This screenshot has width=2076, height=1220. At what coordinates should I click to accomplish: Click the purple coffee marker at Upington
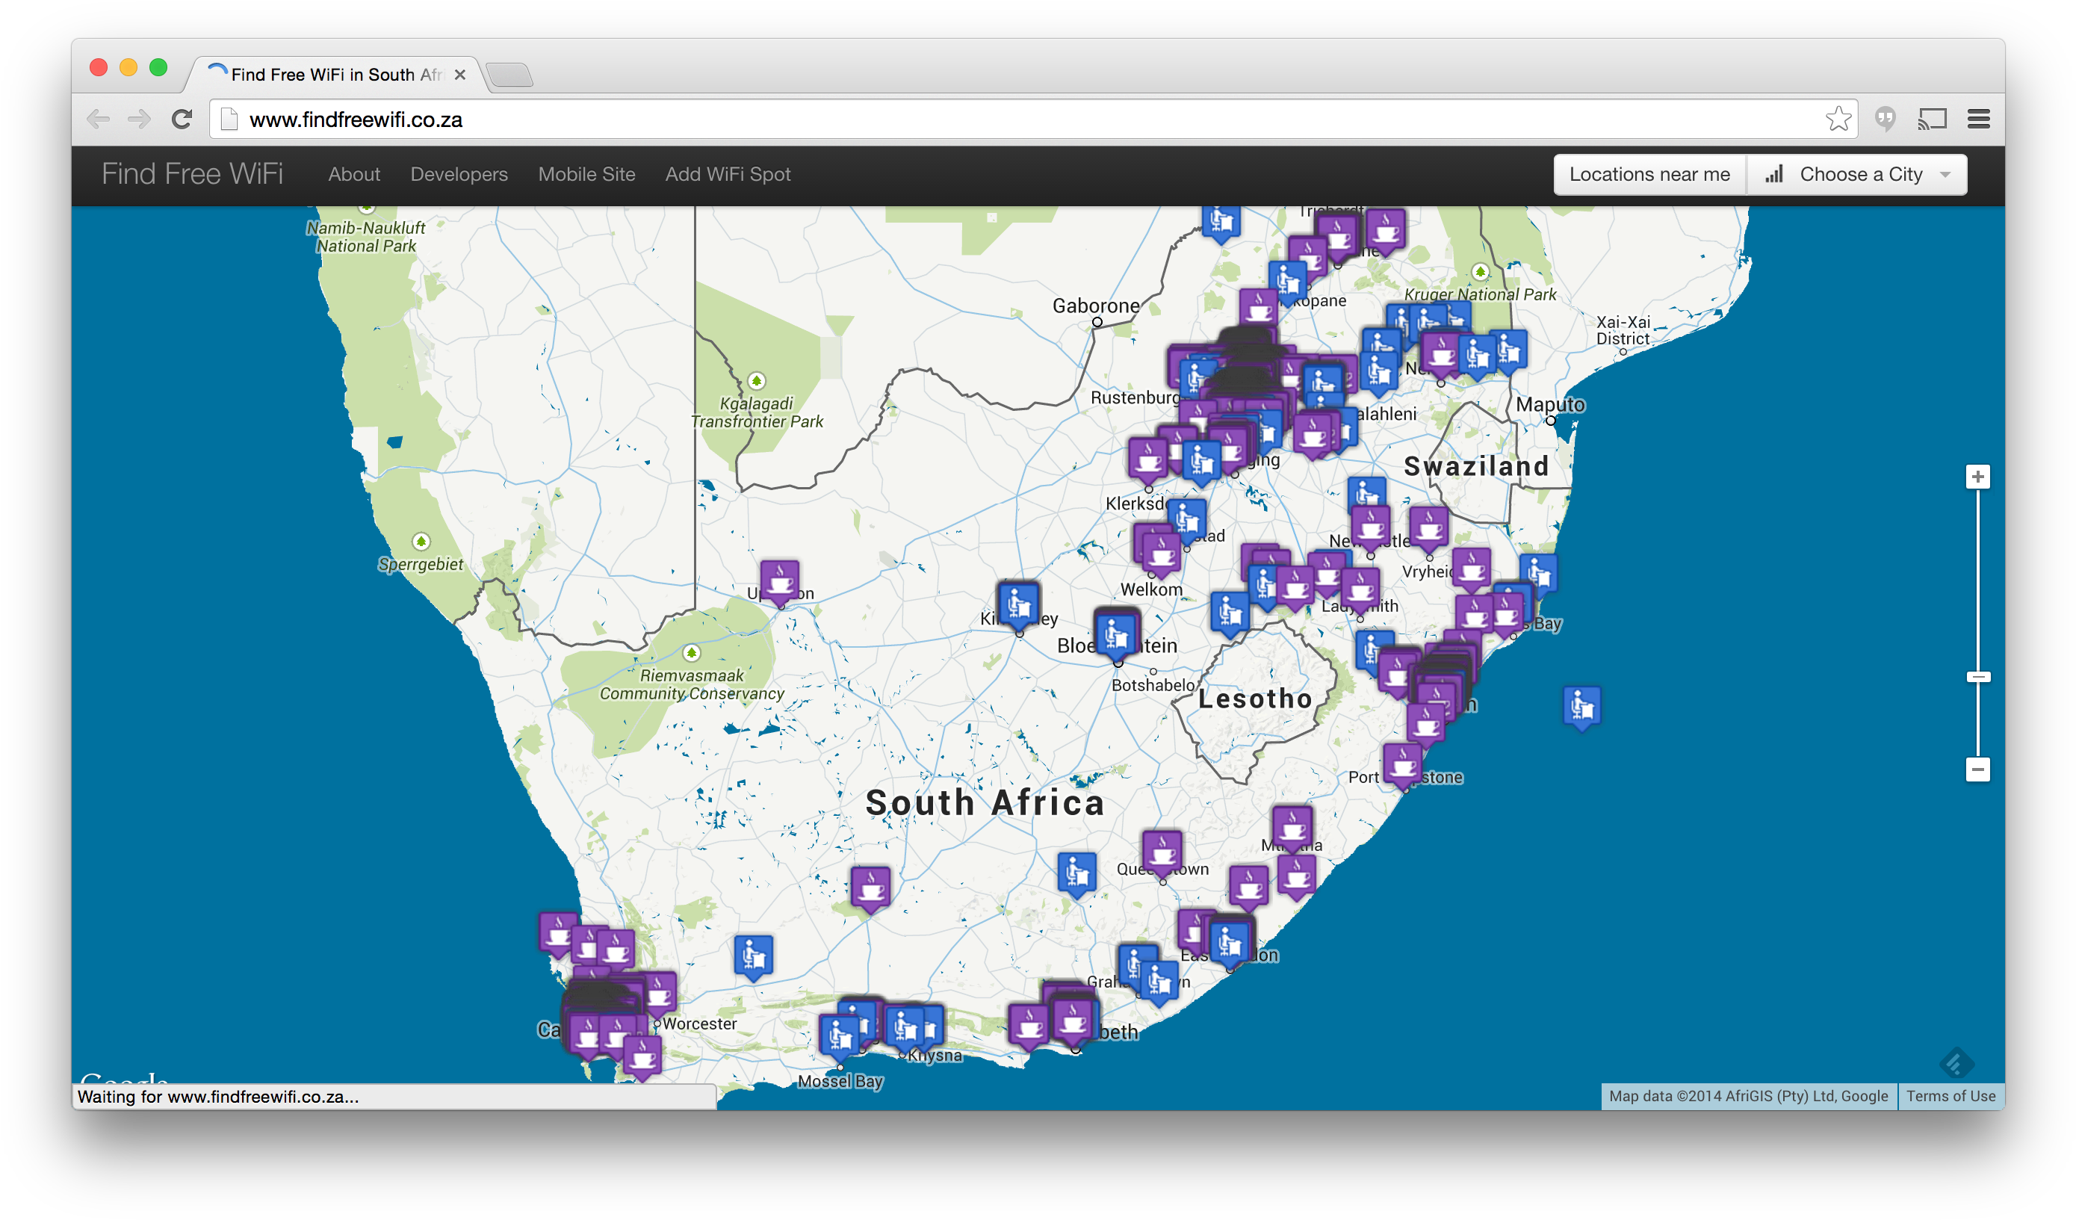[x=779, y=580]
